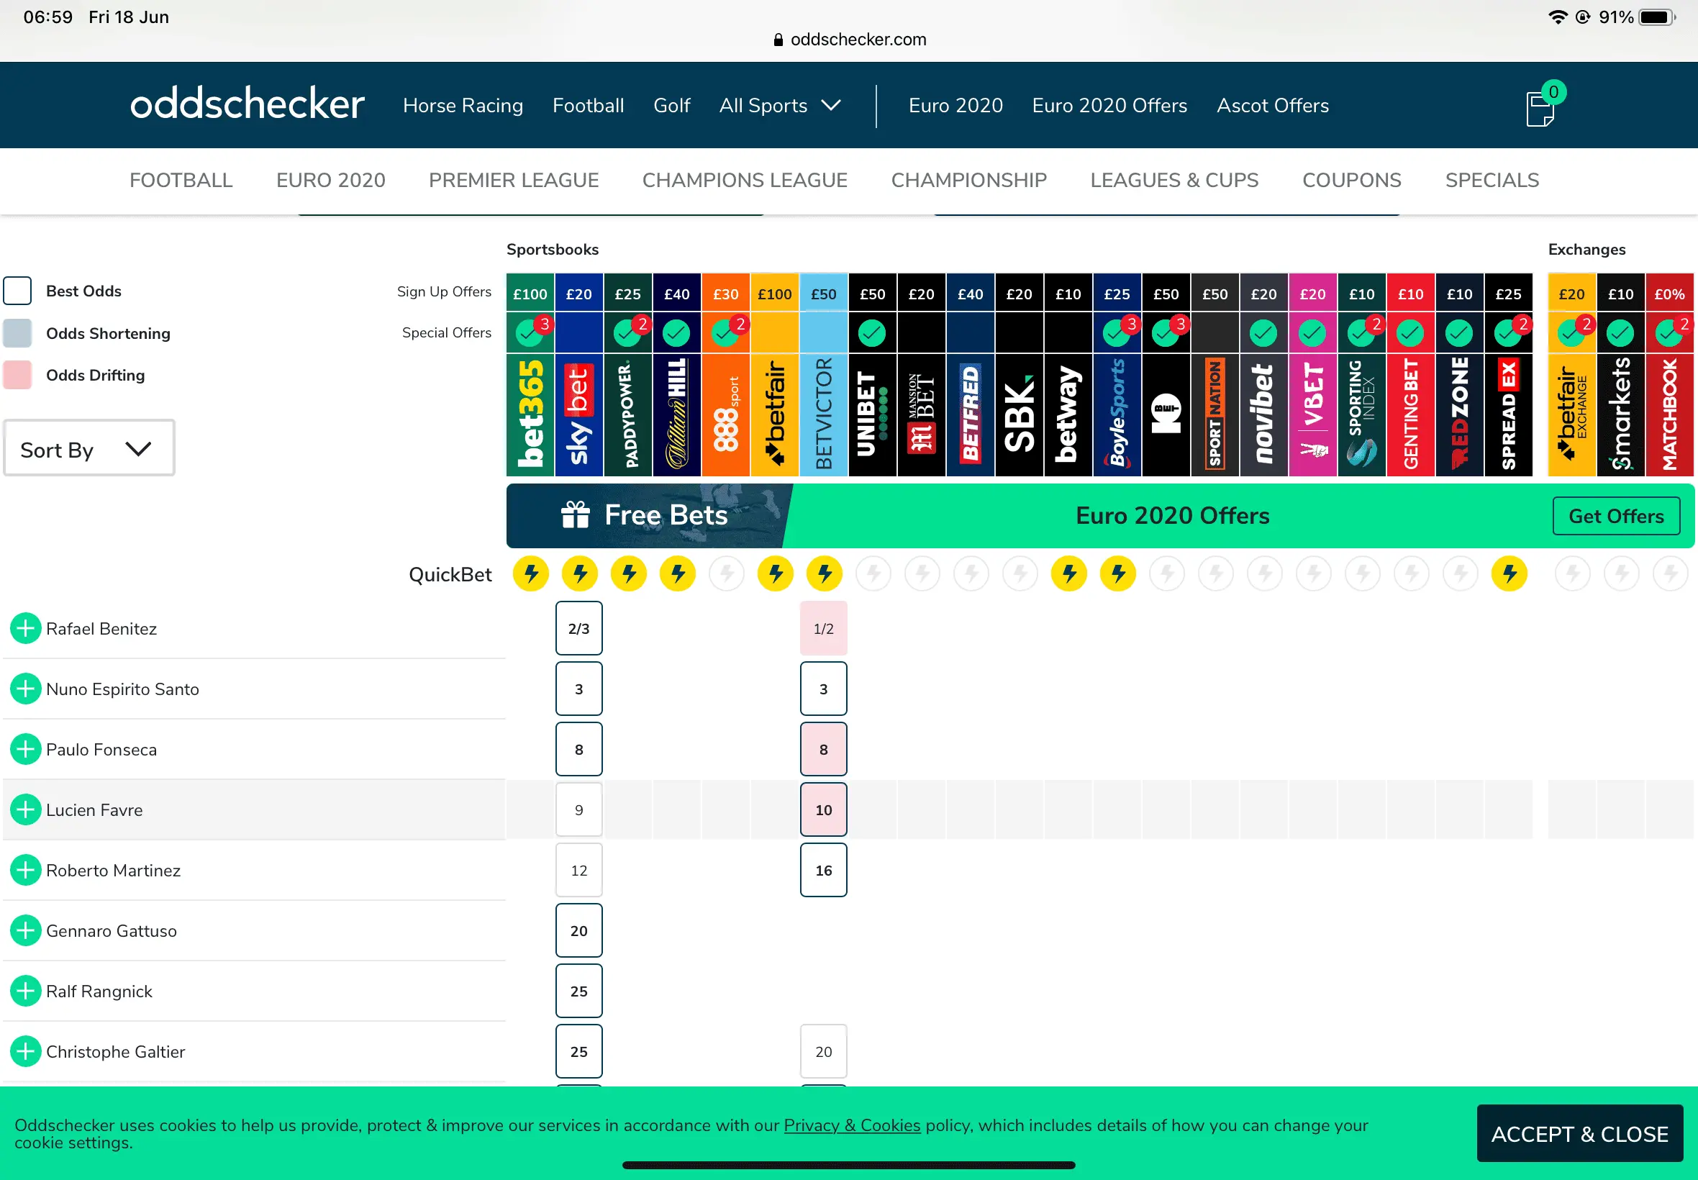The height and width of the screenshot is (1180, 1698).
Task: Open the bet slip icon in header
Action: pyautogui.click(x=1540, y=108)
